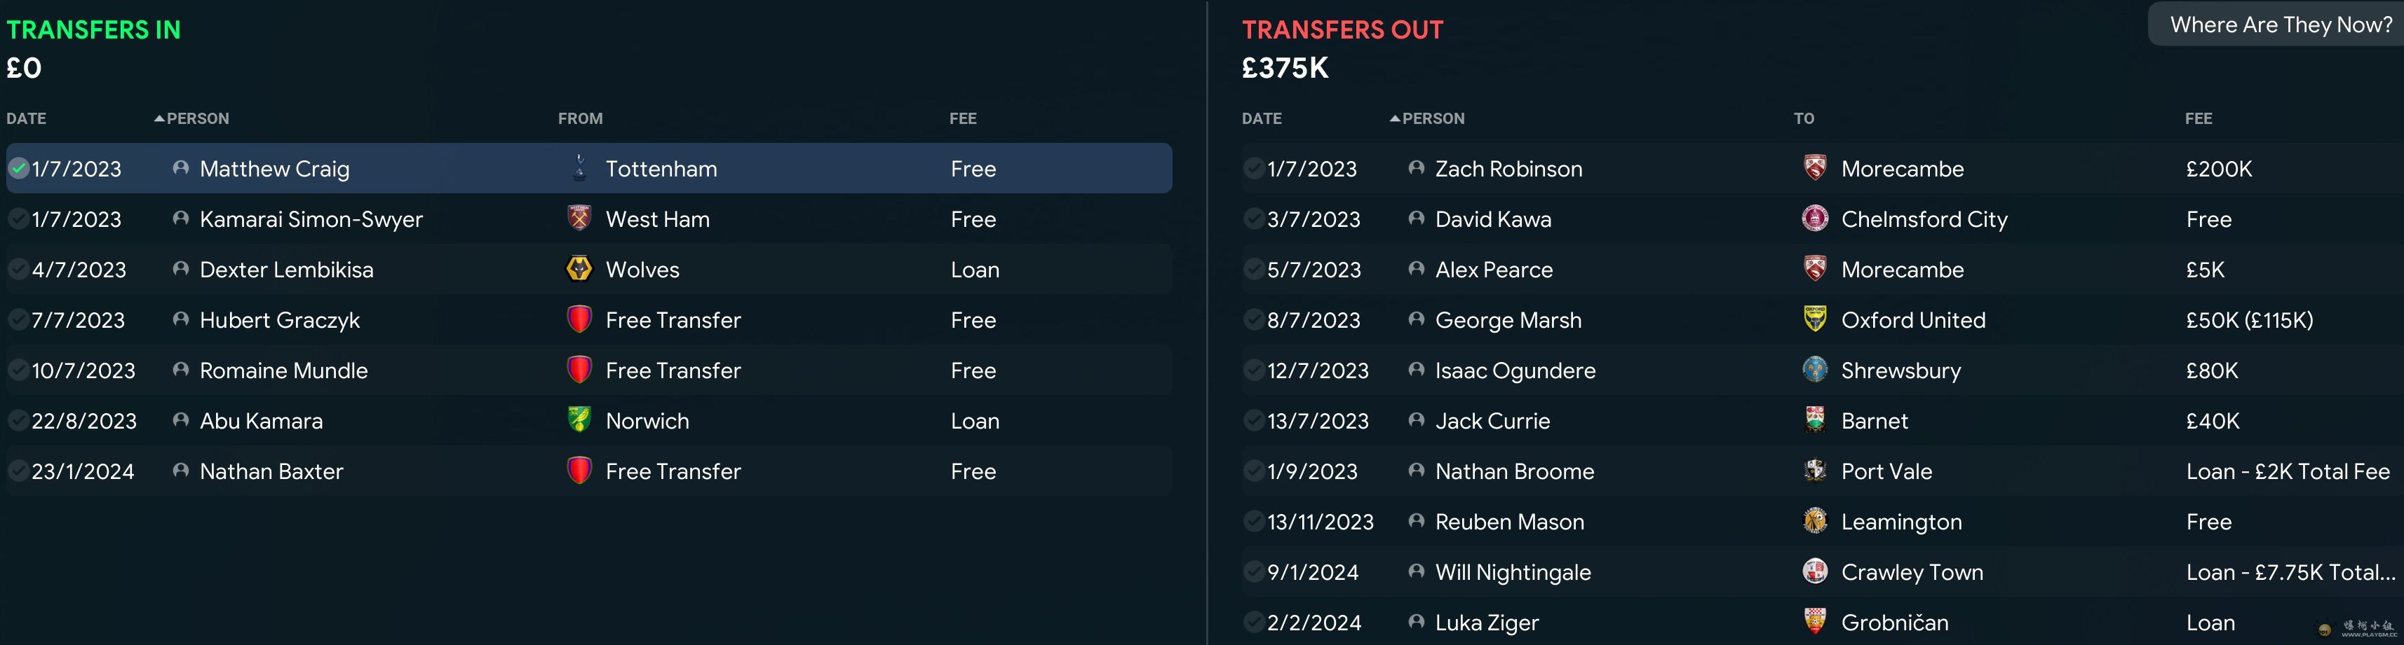Sort Transfers Out by the Person column arrow
Image resolution: width=2404 pixels, height=645 pixels.
point(1395,118)
